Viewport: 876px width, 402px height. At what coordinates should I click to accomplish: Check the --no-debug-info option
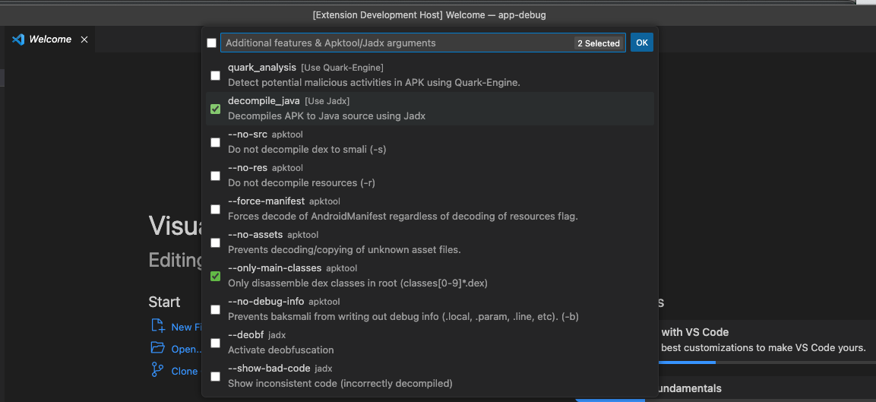click(215, 310)
